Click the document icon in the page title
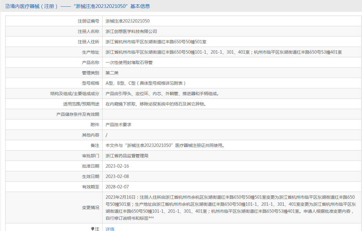This screenshot has width=362, height=231. 8,6
